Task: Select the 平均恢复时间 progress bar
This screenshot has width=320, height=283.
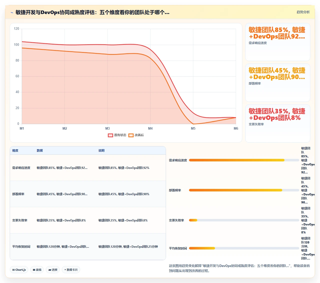Action: [244, 248]
